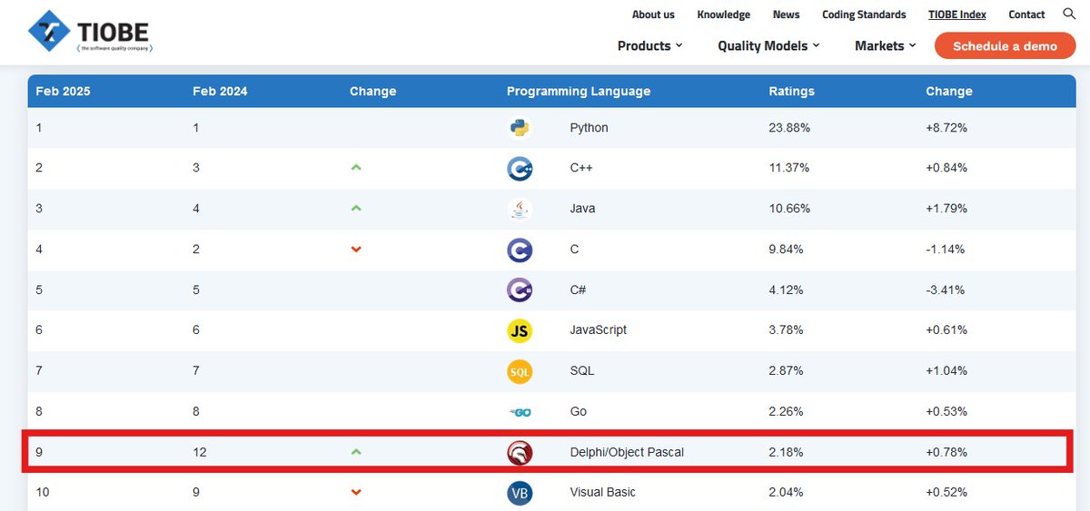The image size is (1090, 511).
Task: Click the 10.66% rating value
Action: point(789,209)
